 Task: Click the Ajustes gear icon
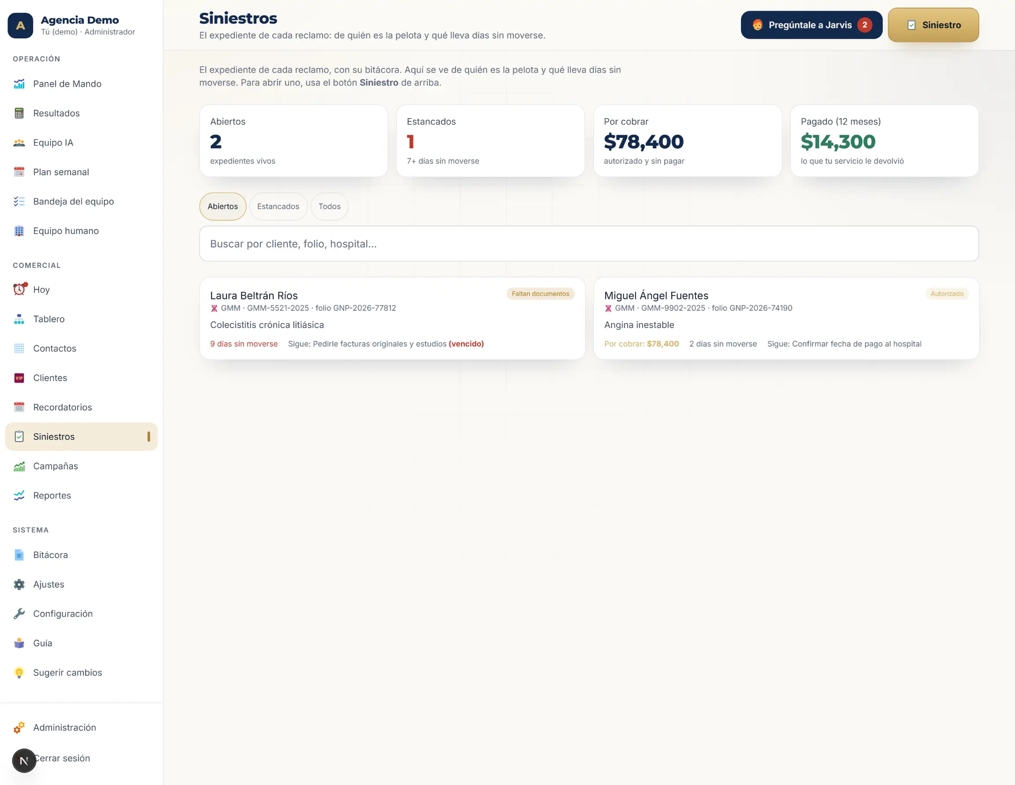point(19,584)
